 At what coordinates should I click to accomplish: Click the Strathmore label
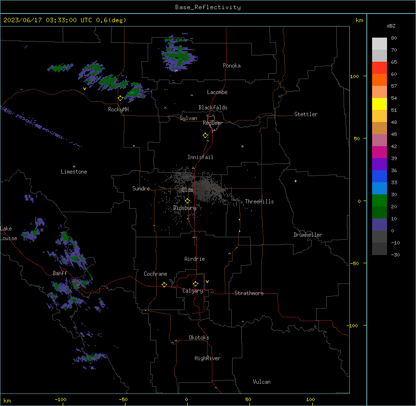[x=249, y=293]
